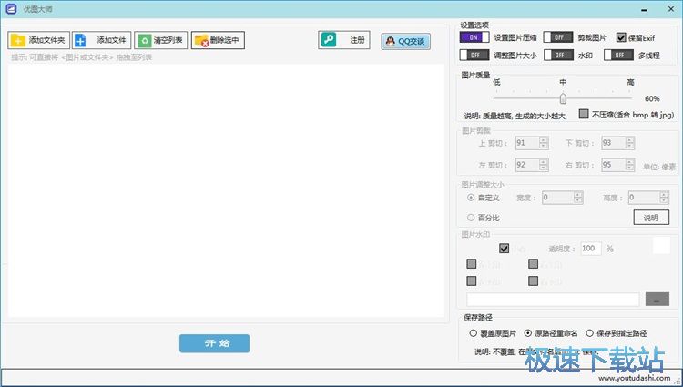Click the 60% quality value text
Viewport: 683px width, 387px height.
652,99
